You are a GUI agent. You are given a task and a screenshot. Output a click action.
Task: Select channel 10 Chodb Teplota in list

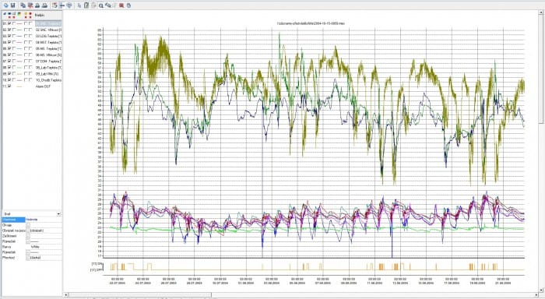(48, 80)
